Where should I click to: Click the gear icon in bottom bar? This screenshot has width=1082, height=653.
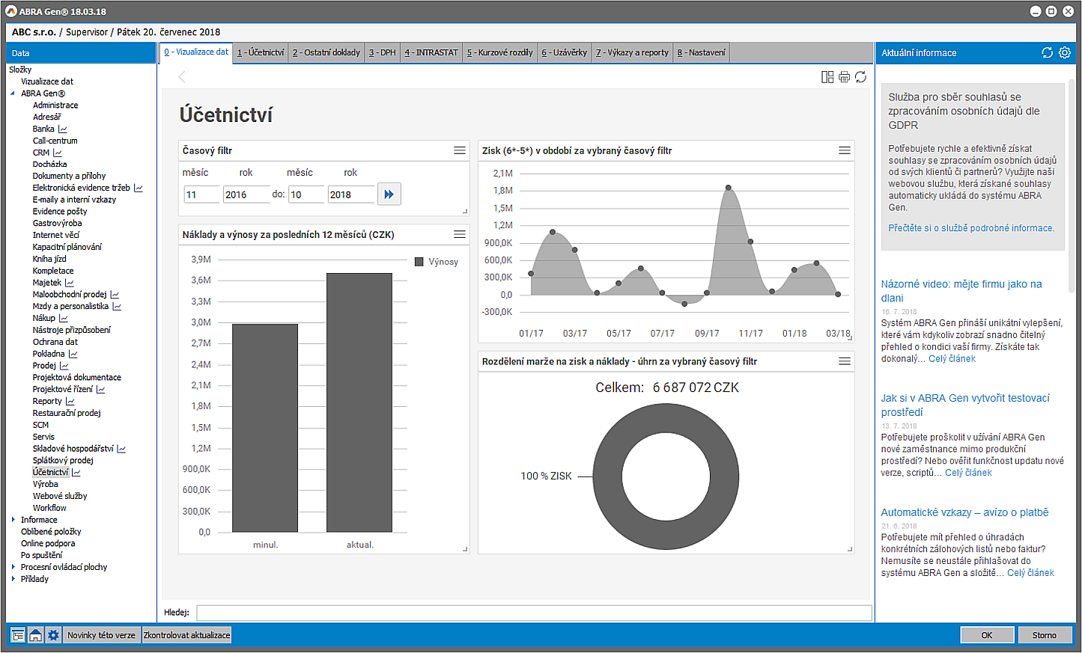[x=53, y=635]
